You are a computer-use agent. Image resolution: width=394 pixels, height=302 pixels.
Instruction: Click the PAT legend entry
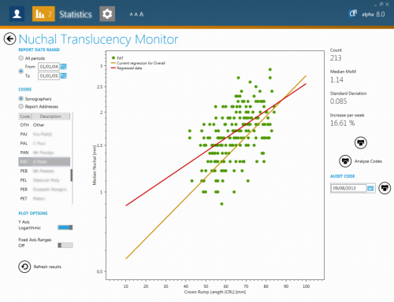(117, 58)
